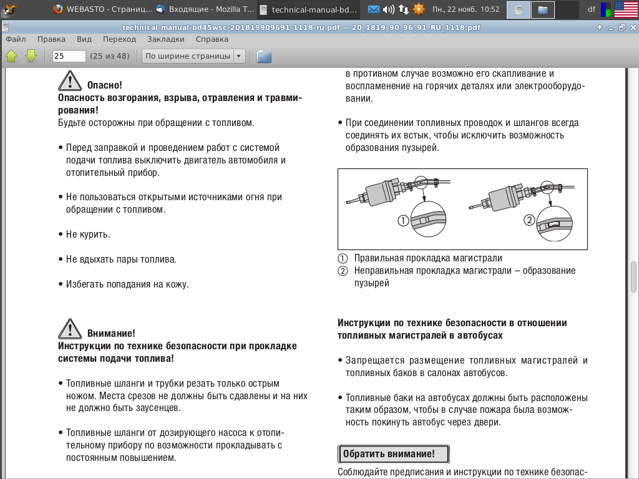Image resolution: width=639 pixels, height=479 pixels.
Task: Go to previous page with green up arrow
Action: click(x=11, y=56)
